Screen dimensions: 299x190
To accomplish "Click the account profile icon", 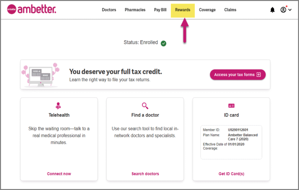I will point(283,10).
